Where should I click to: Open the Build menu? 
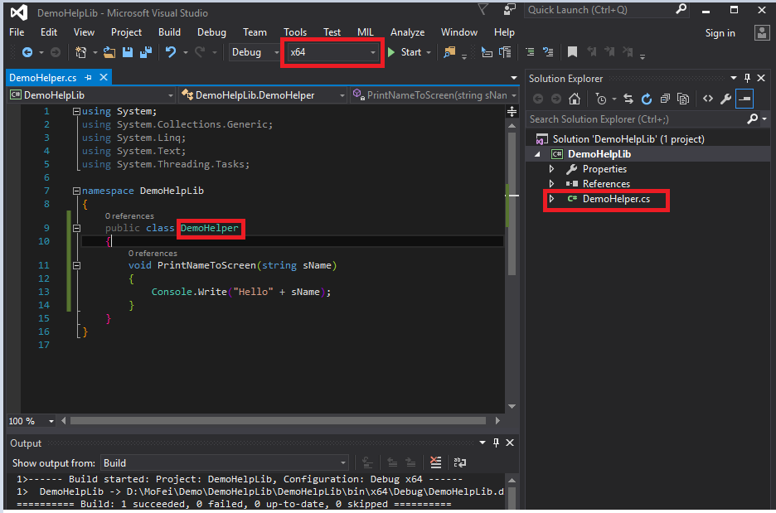[x=169, y=32]
